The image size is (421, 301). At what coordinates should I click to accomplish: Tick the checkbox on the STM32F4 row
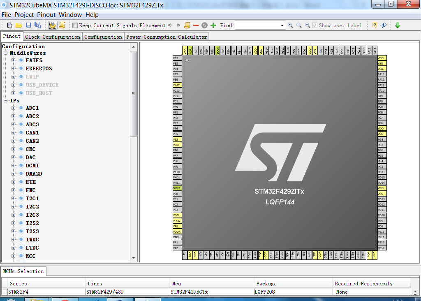pyautogui.click(x=5, y=292)
